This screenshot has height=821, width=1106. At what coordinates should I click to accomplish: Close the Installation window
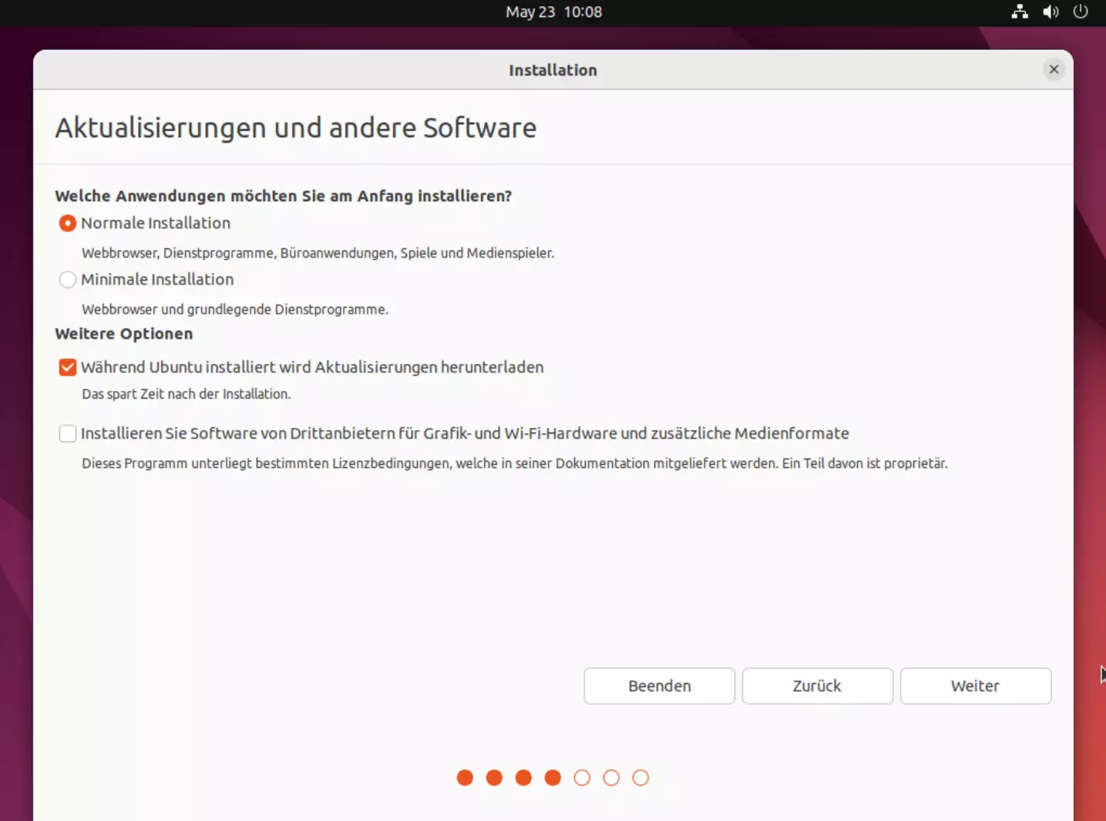[1054, 69]
